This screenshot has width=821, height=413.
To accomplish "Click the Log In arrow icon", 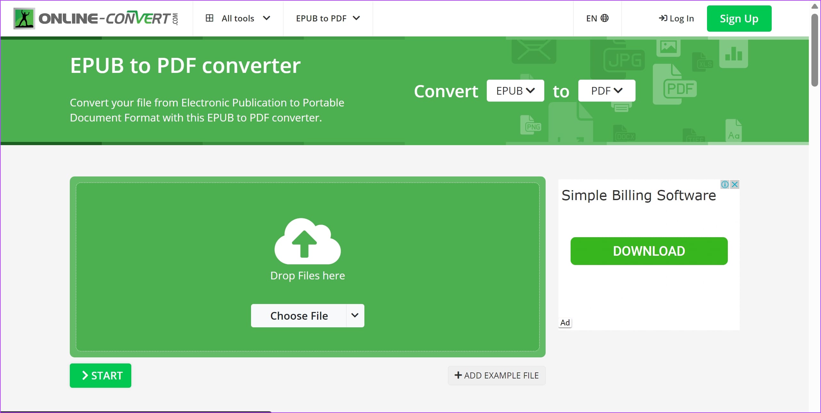I will coord(662,18).
